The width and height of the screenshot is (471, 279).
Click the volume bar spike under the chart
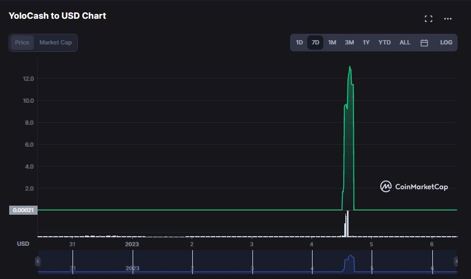click(347, 224)
